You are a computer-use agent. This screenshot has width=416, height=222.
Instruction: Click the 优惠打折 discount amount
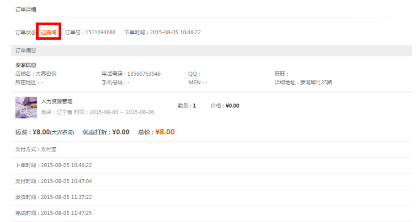coord(121,132)
